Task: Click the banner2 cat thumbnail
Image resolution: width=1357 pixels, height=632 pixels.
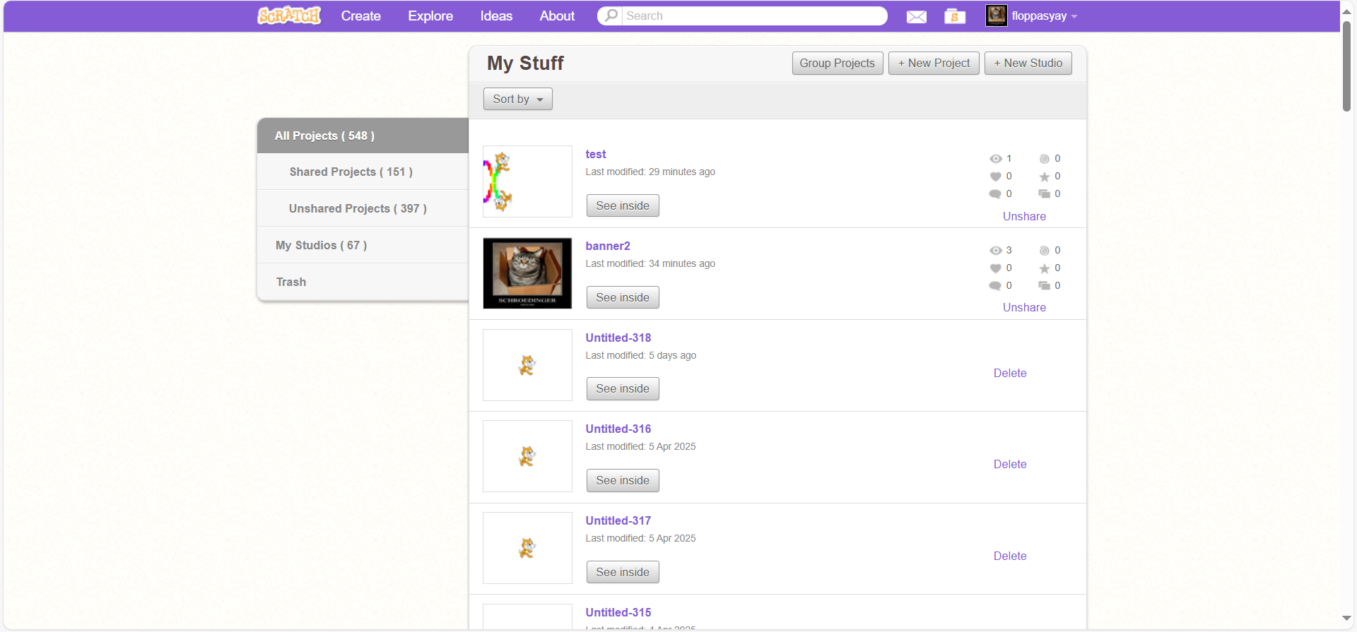Action: [x=527, y=273]
